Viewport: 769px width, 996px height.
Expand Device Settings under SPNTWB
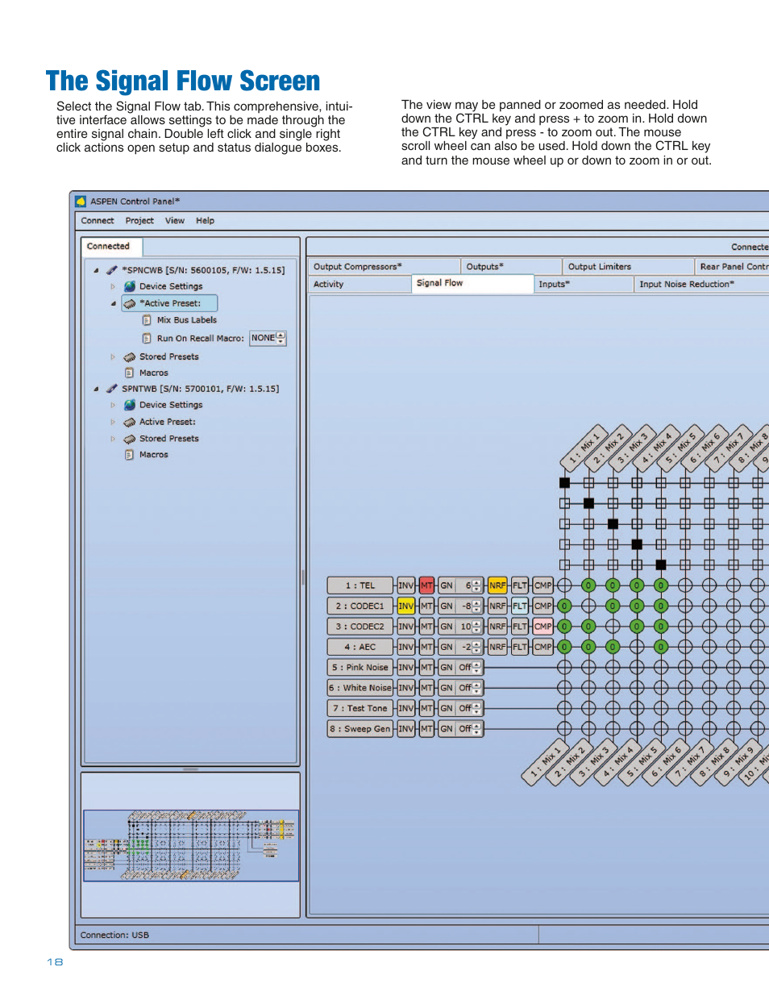point(113,405)
